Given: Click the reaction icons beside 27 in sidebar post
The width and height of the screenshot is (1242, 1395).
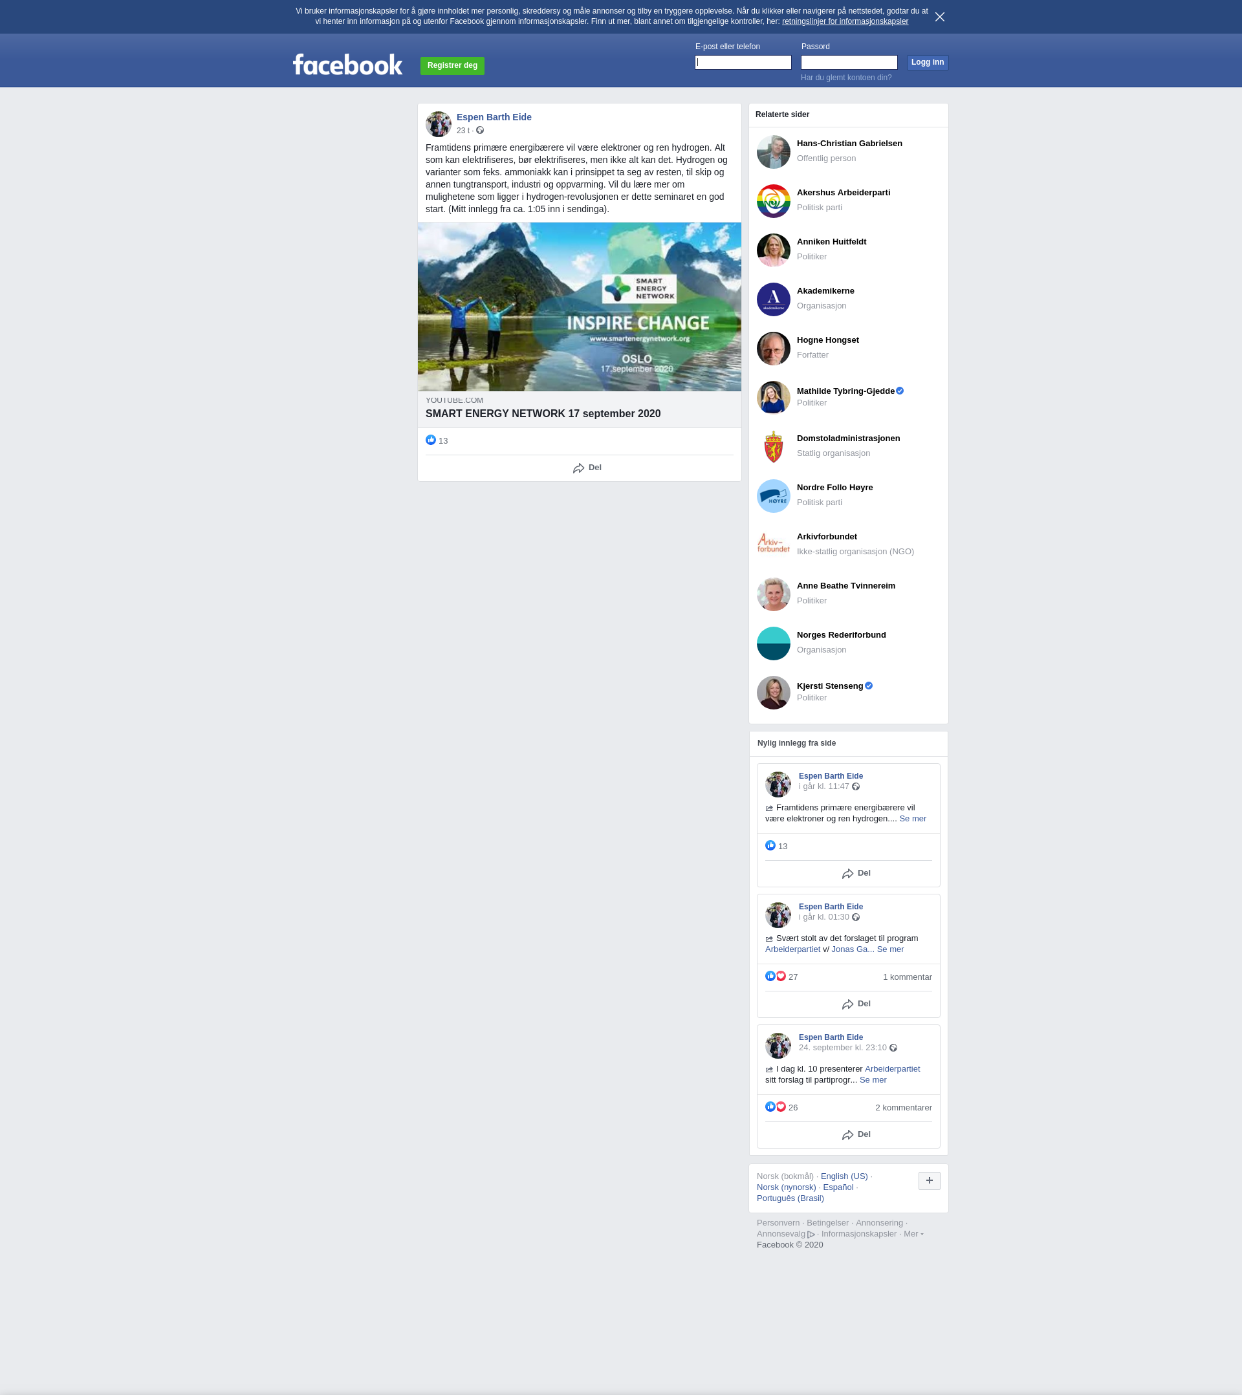Looking at the screenshot, I should point(776,977).
